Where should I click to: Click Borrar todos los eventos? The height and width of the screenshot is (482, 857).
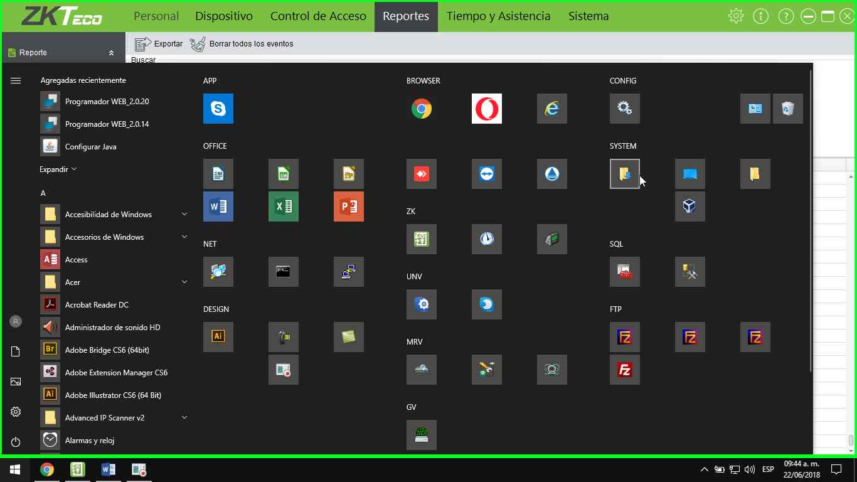click(x=242, y=44)
